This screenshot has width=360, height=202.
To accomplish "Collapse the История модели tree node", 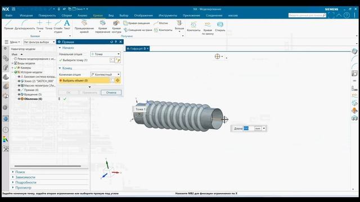I will point(12,72).
